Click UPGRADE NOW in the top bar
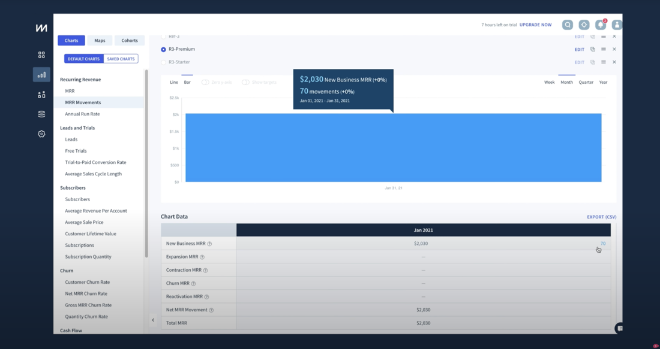 535,25
